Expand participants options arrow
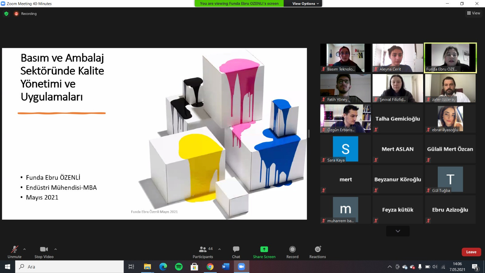The height and width of the screenshot is (273, 485). pyautogui.click(x=219, y=249)
